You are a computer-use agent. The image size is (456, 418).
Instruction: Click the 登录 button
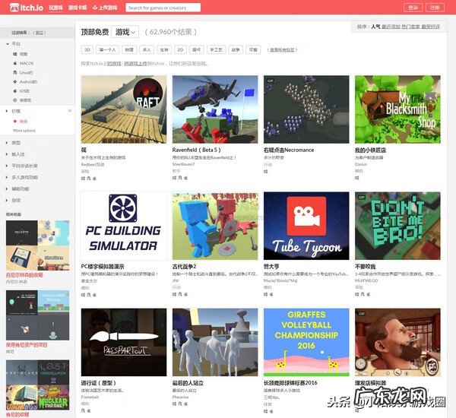click(413, 8)
